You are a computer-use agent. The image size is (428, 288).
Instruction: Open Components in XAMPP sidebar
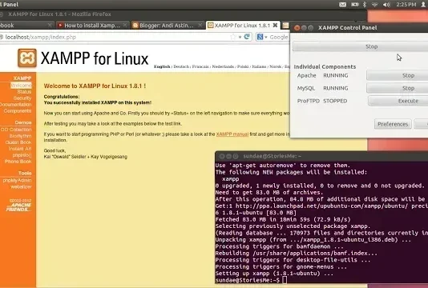click(18, 111)
